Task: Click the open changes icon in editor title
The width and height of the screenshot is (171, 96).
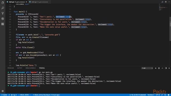Action: (162, 2)
